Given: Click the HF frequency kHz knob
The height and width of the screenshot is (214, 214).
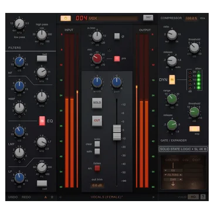Looking at the screenshot, I should pos(42,73).
